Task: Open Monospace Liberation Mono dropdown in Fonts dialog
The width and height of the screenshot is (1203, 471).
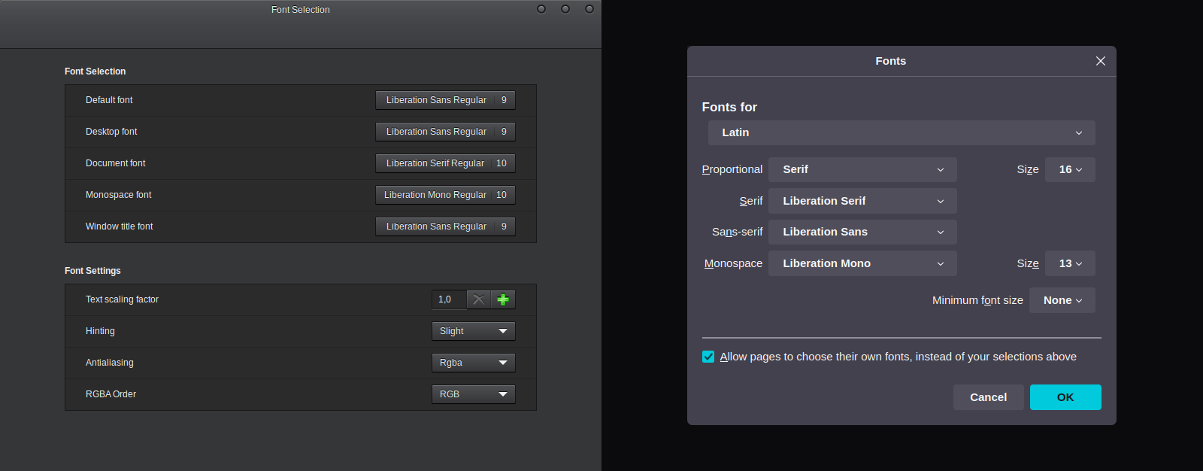Action: (862, 263)
